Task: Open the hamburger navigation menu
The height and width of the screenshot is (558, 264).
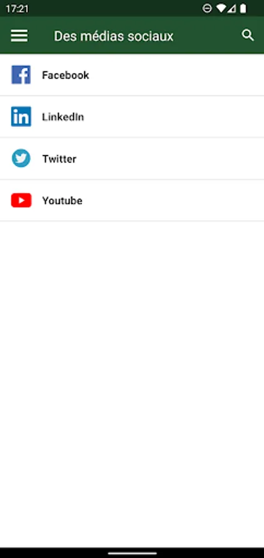Action: click(19, 36)
